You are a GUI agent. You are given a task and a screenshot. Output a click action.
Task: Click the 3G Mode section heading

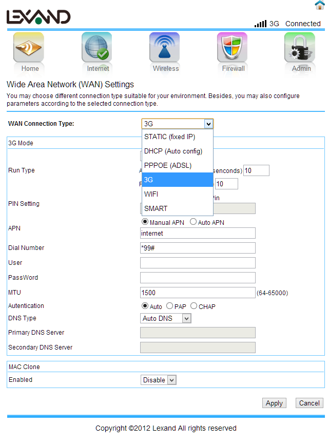click(21, 143)
